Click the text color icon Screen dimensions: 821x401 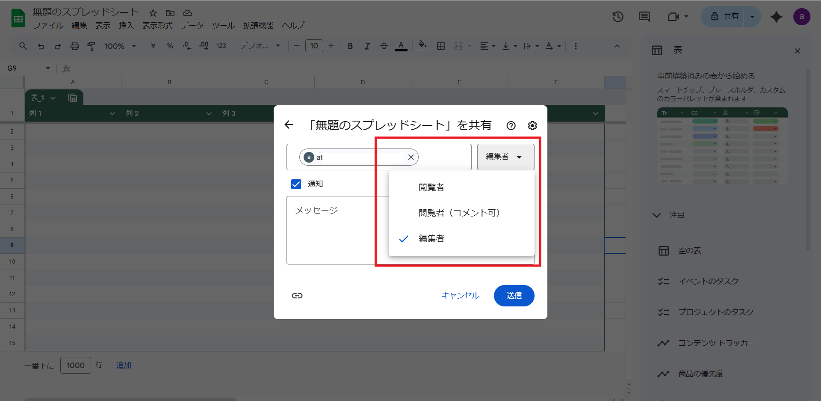[401, 46]
